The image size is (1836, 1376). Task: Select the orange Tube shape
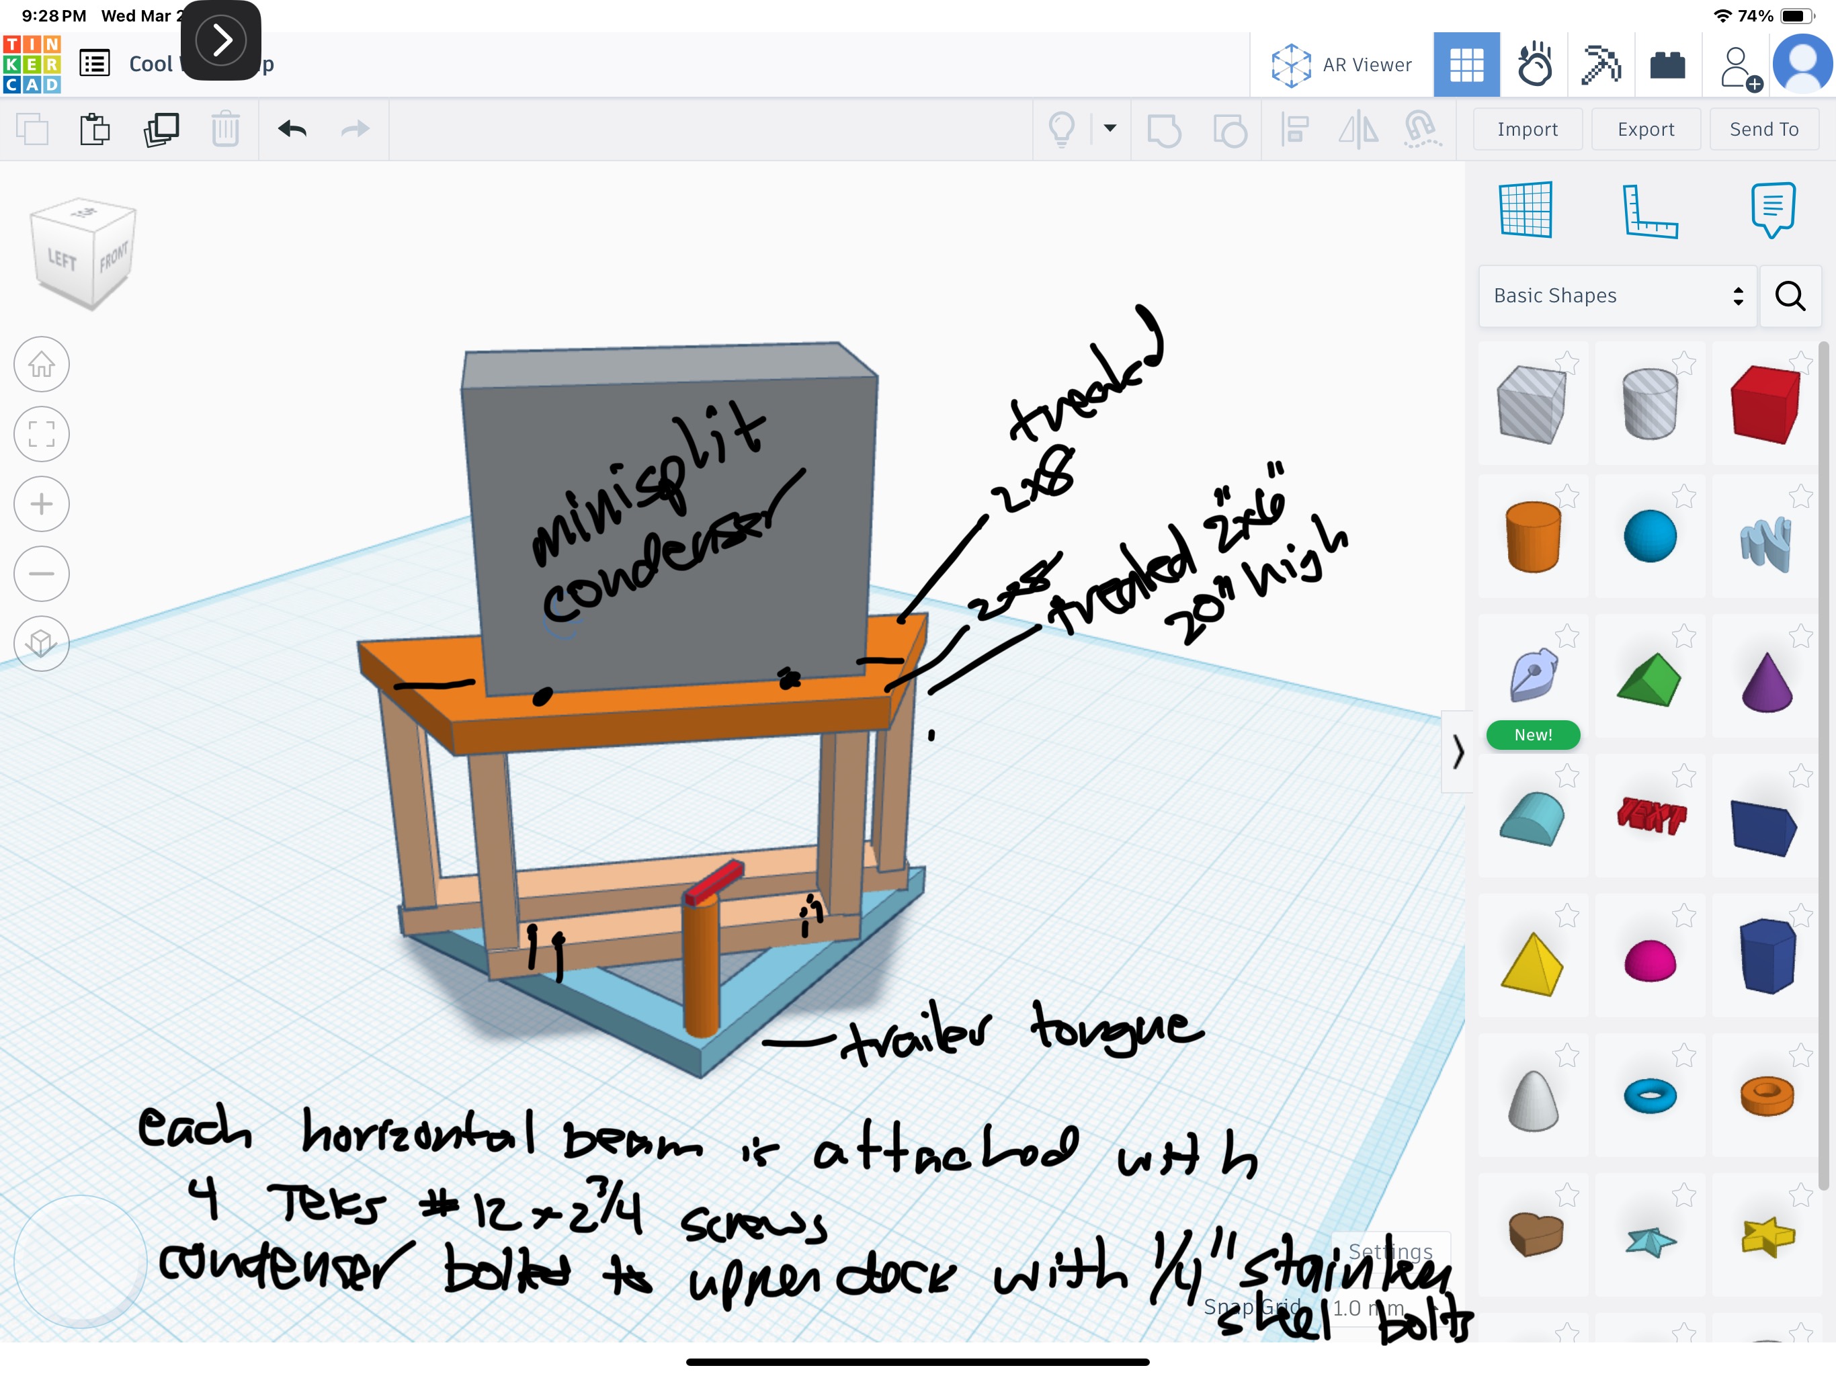point(1765,1095)
